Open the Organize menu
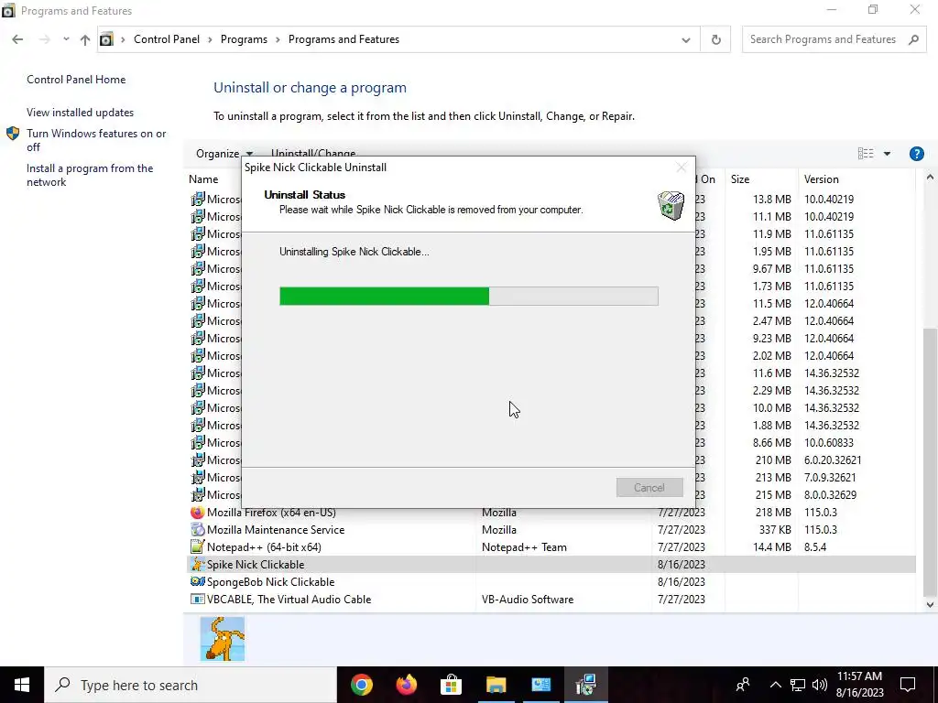Image resolution: width=938 pixels, height=703 pixels. (224, 154)
